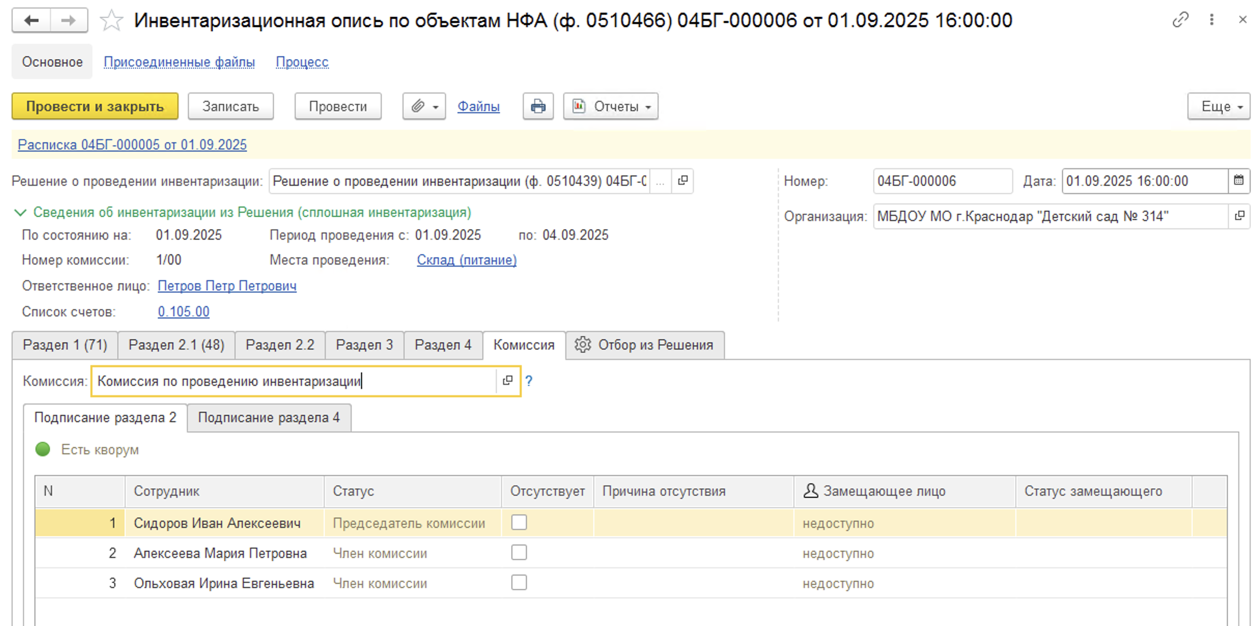
Task: Click the back navigation arrow
Action: [x=32, y=21]
